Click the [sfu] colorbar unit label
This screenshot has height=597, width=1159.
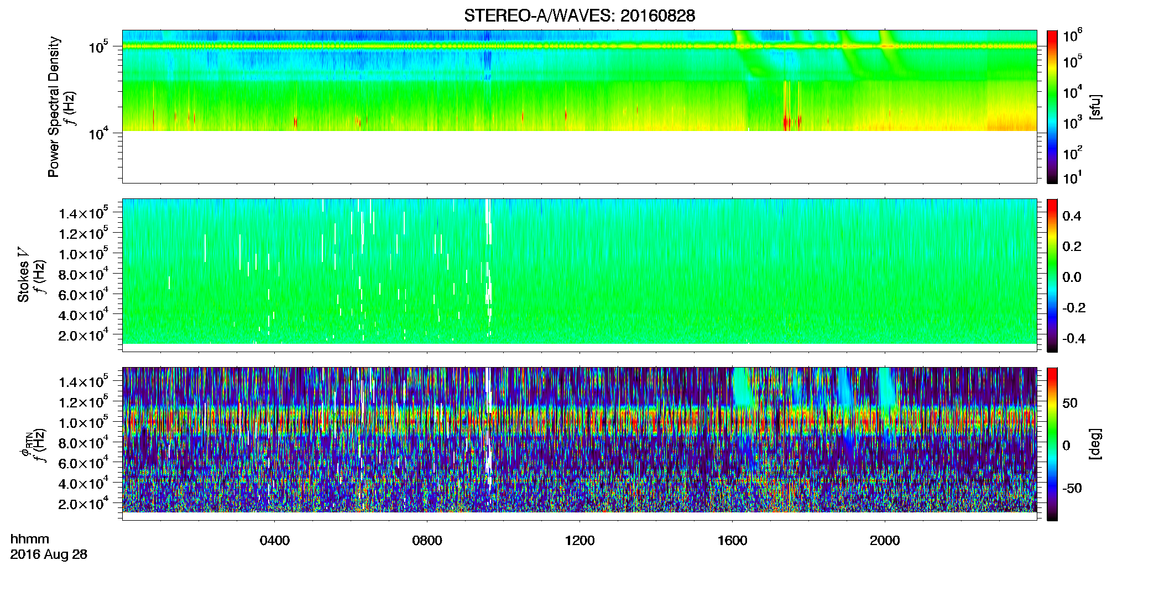click(x=1095, y=107)
